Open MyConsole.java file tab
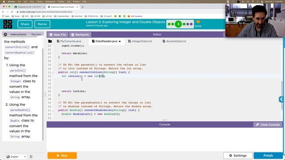Image resolution: width=285 pixels, height=160 pixels. pyautogui.click(x=69, y=41)
